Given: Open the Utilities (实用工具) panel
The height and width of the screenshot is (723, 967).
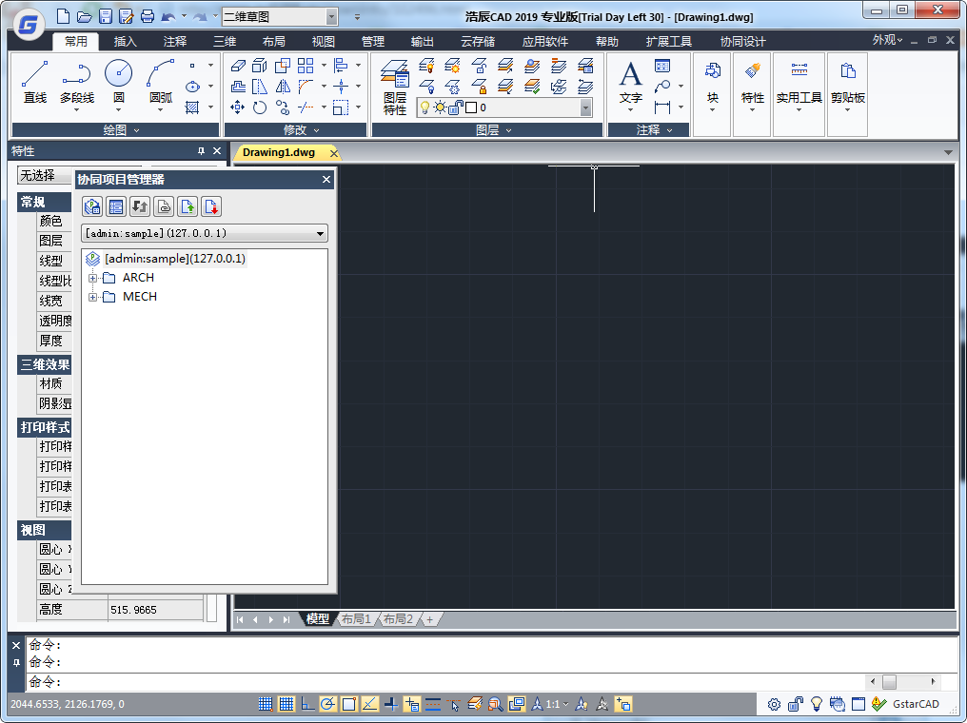Looking at the screenshot, I should point(799,85).
